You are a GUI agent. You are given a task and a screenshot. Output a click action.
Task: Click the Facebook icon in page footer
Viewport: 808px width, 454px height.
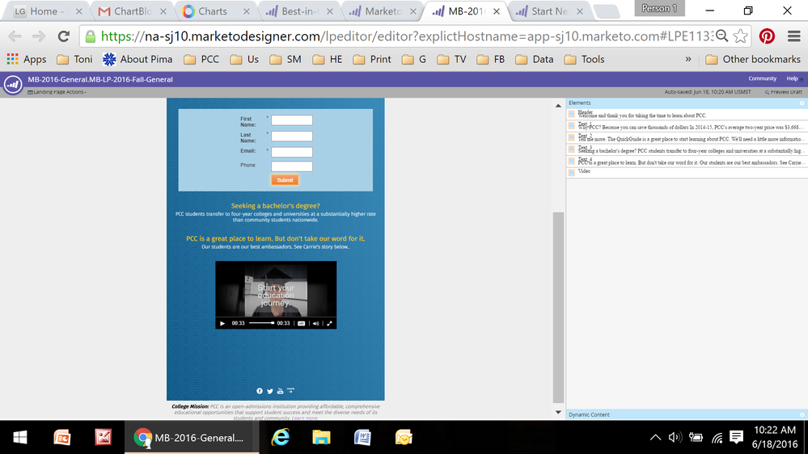260,391
